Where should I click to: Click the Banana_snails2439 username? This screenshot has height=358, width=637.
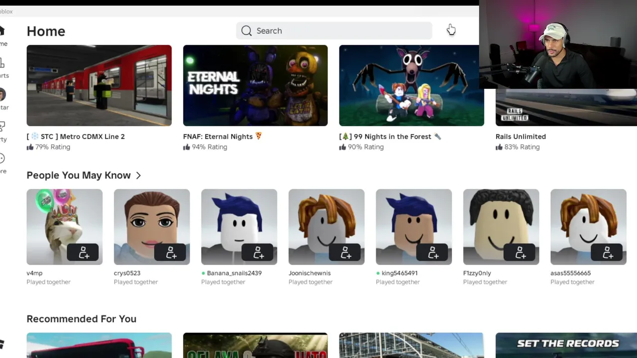click(x=234, y=273)
